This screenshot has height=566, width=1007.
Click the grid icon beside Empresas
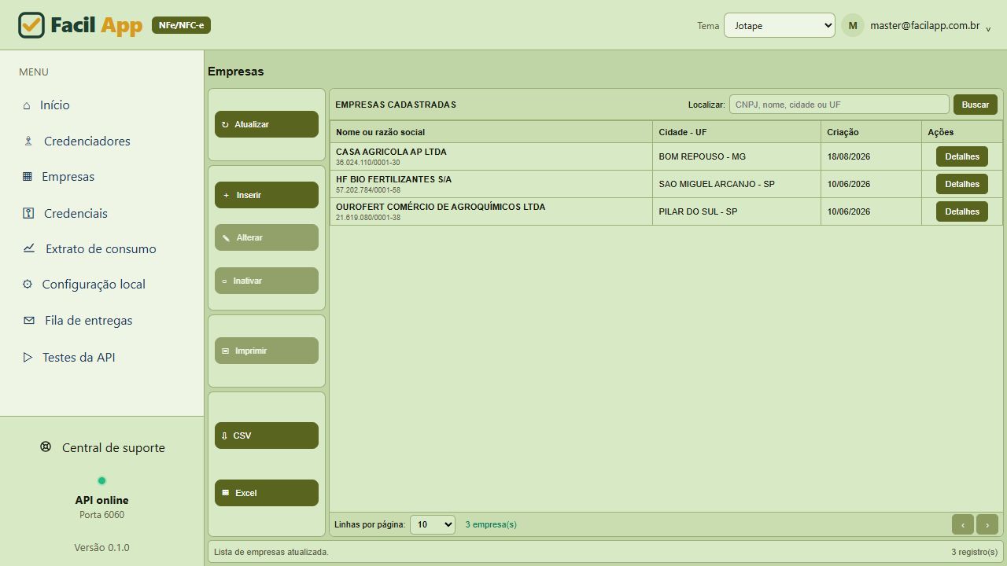pos(28,177)
